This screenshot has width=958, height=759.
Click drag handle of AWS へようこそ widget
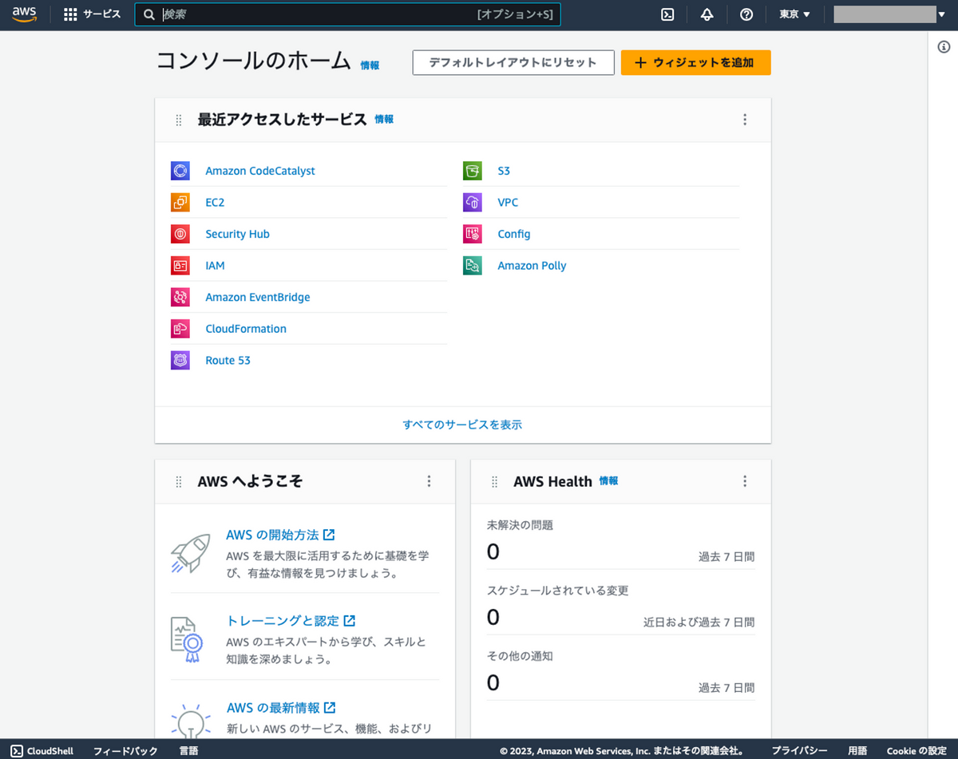tap(179, 481)
